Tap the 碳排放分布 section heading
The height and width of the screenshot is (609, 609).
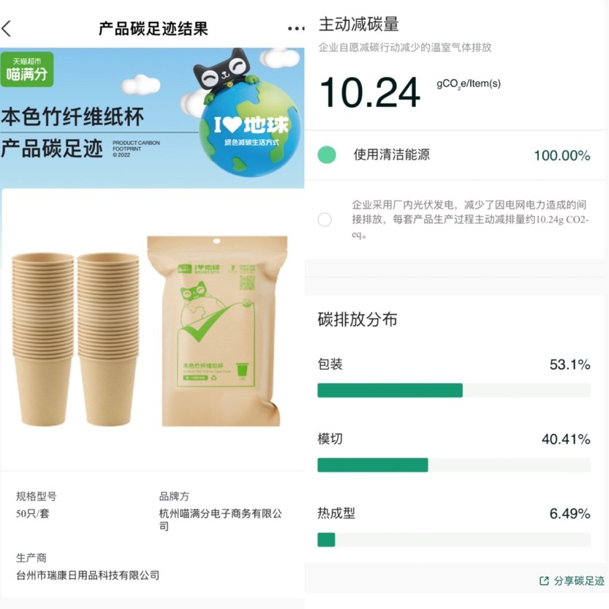(358, 319)
